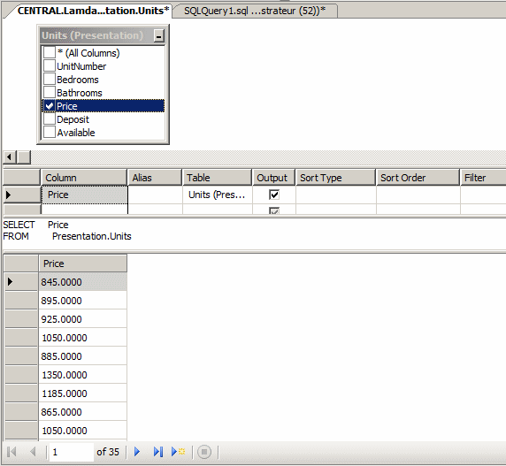The image size is (506, 466).
Task: Click the Sort Order grid header
Action: 418,178
